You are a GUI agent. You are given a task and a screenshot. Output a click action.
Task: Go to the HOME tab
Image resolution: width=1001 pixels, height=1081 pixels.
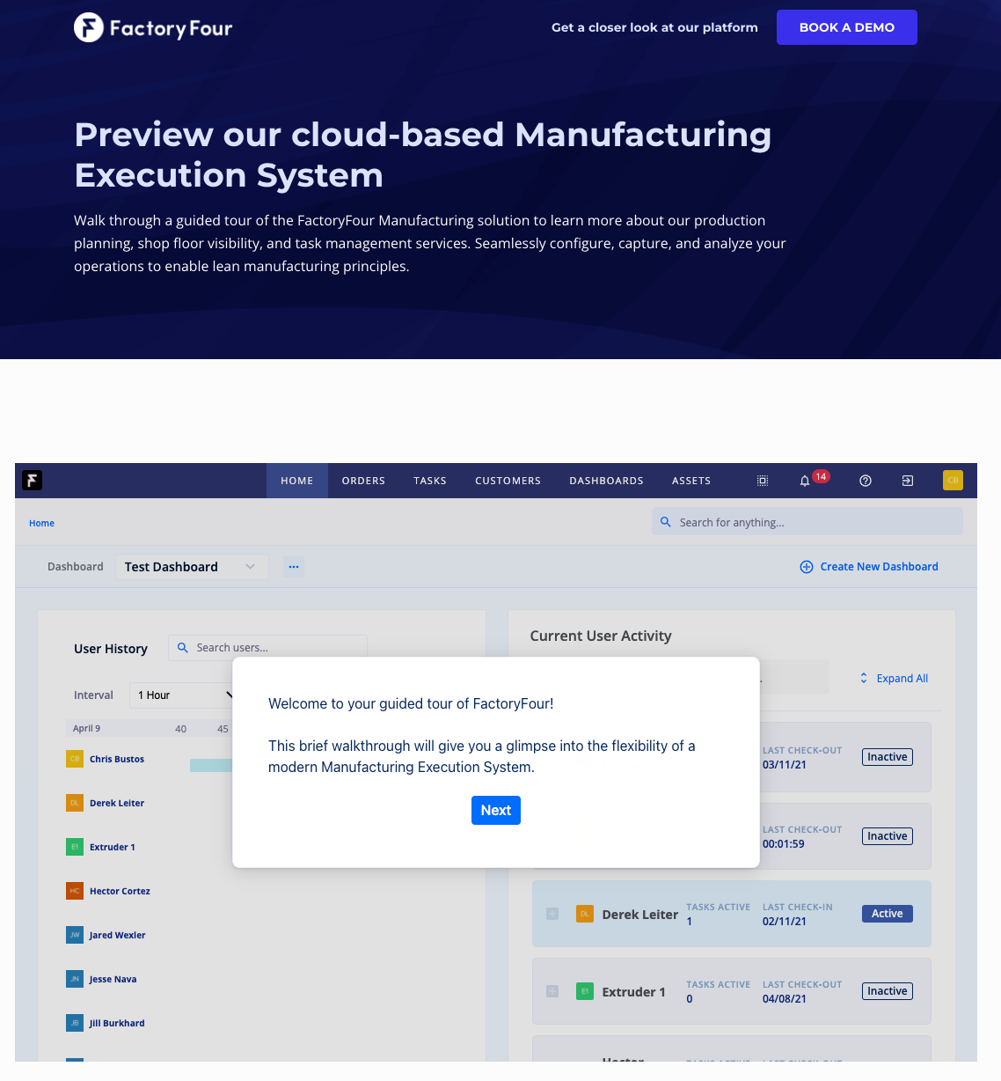(297, 481)
